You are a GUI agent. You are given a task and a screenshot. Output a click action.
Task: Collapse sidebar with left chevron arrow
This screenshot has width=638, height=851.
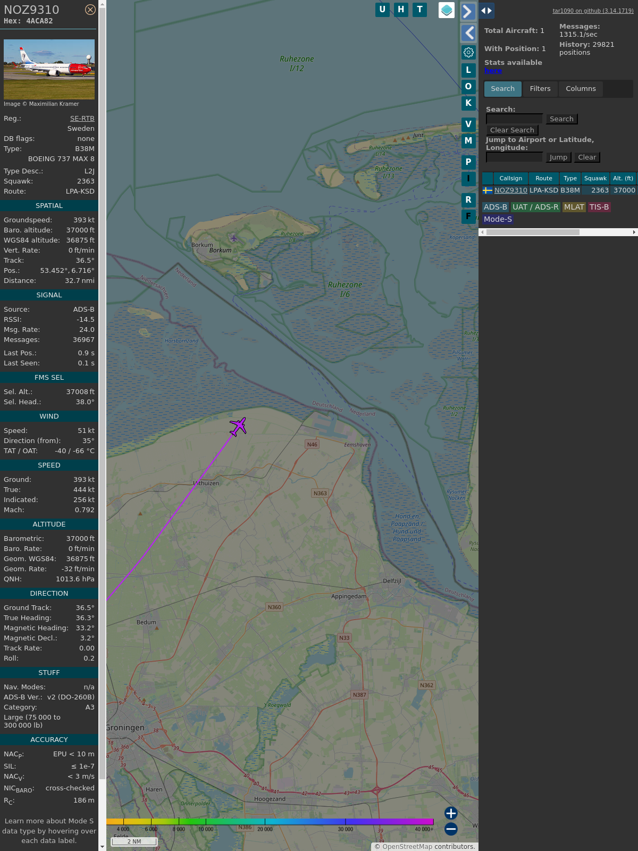point(468,33)
